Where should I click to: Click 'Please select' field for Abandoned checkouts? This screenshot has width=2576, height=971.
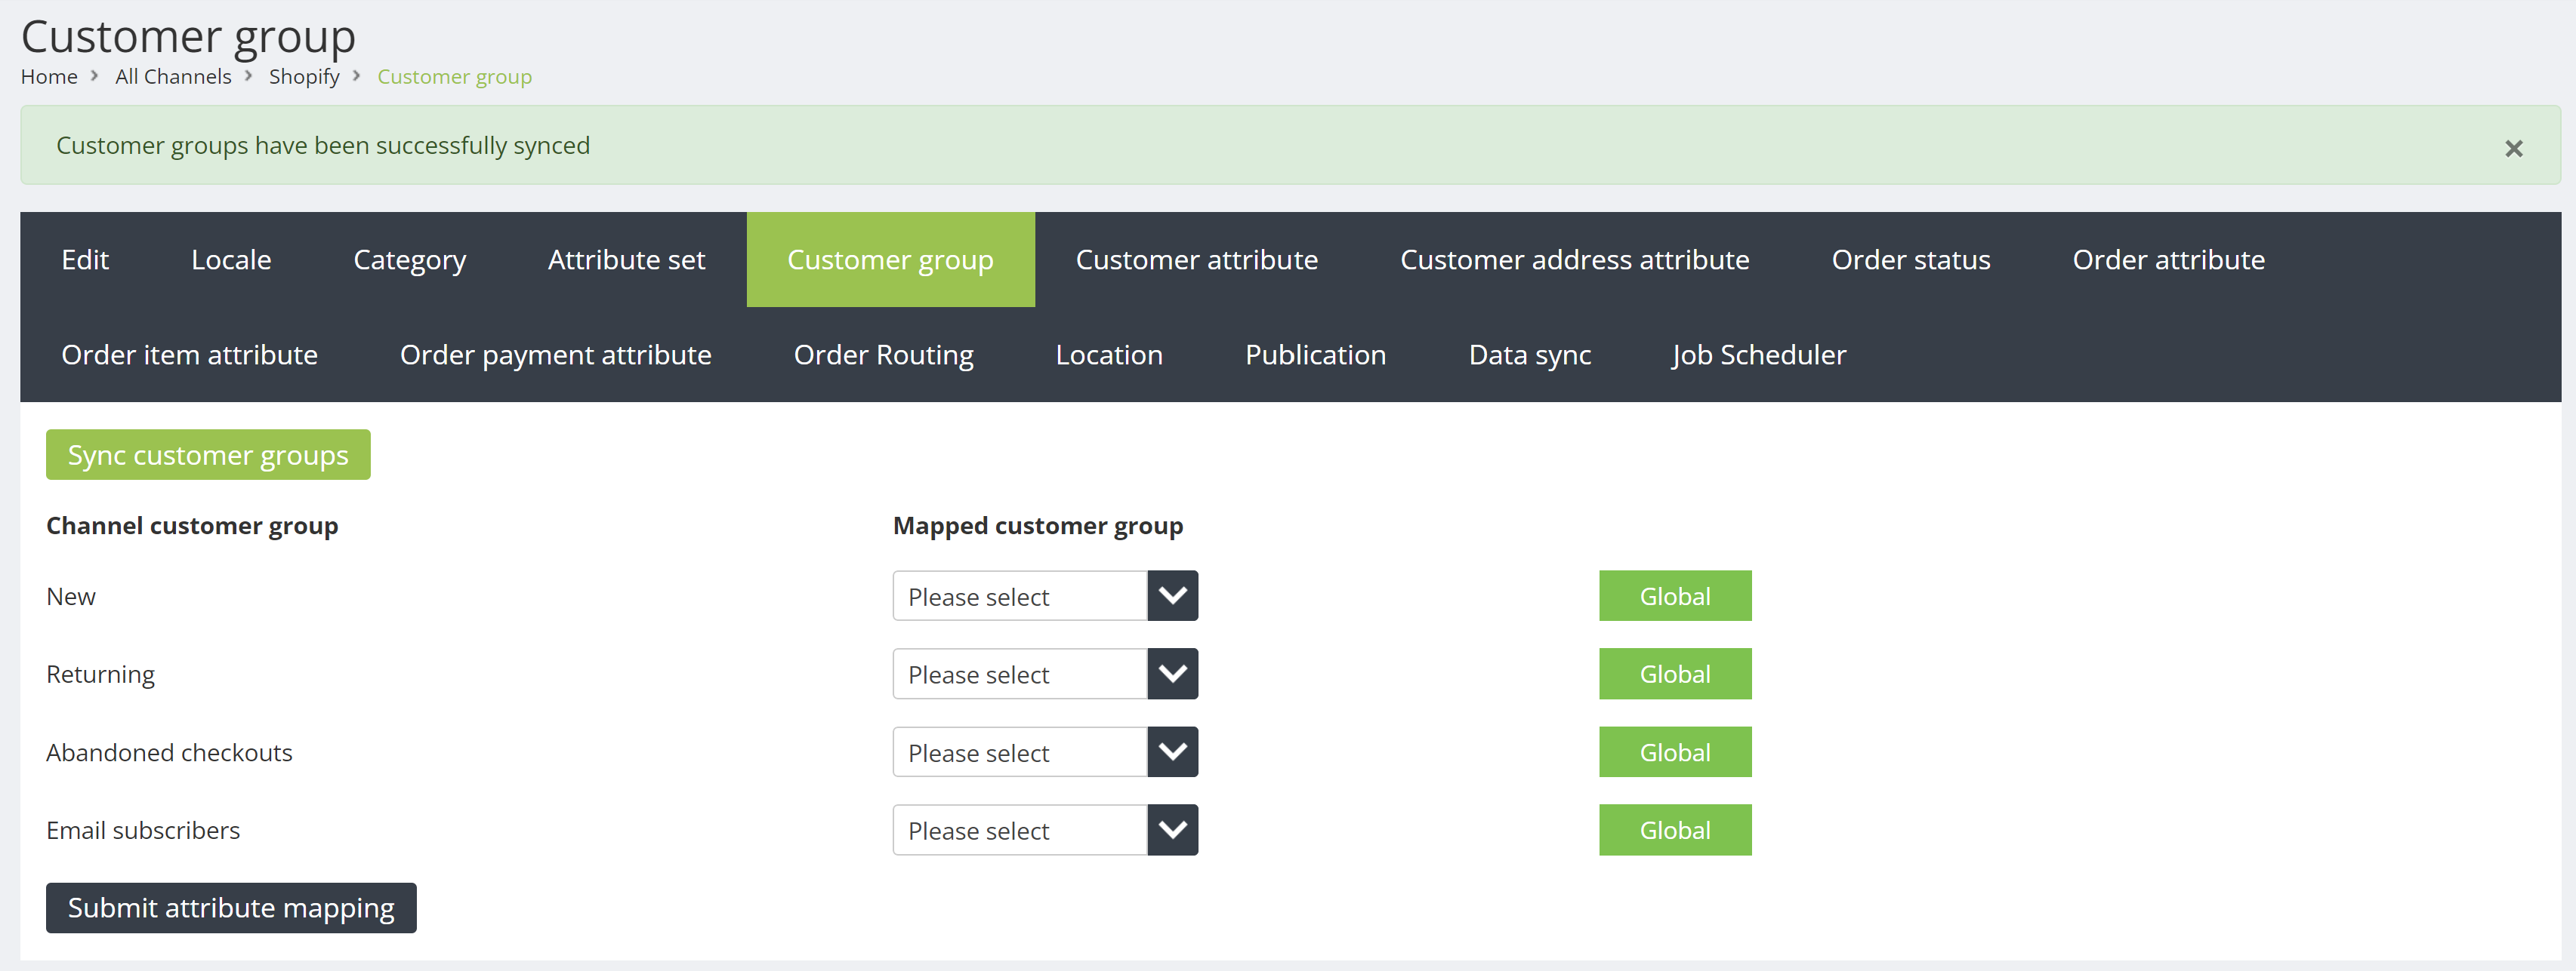[1020, 751]
